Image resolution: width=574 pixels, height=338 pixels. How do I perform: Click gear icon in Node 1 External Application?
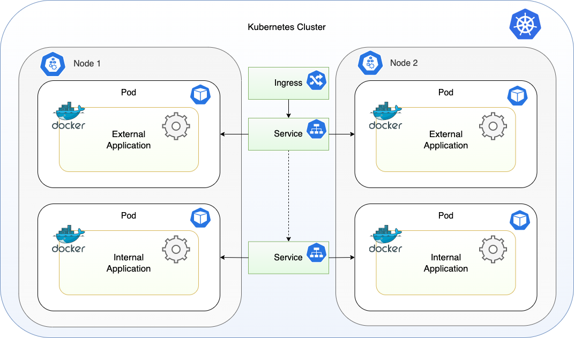coord(176,126)
